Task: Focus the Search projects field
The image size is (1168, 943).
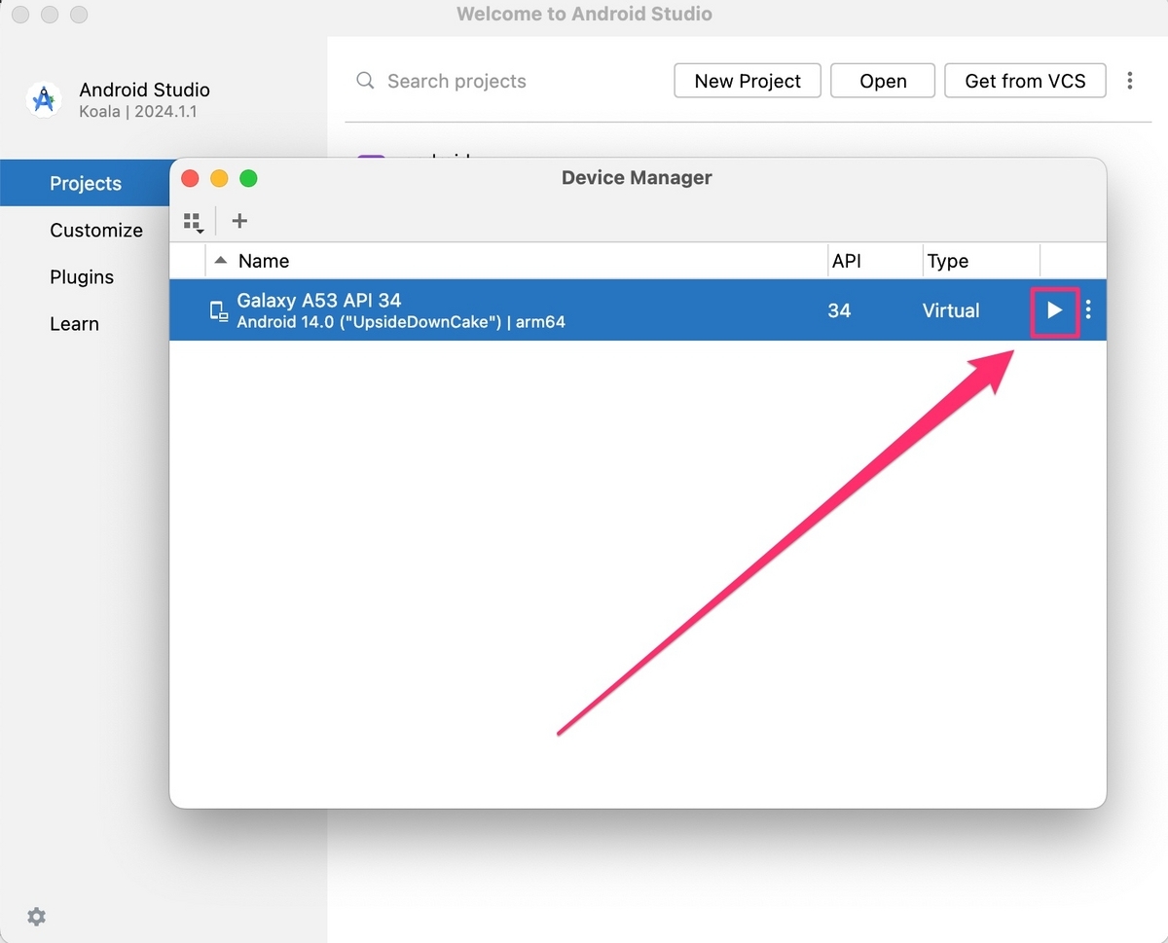Action: (506, 81)
